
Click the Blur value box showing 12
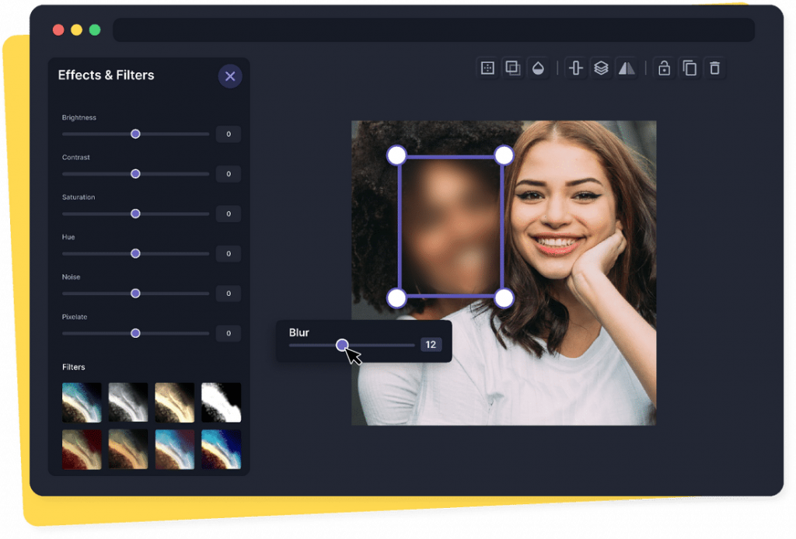pos(431,345)
